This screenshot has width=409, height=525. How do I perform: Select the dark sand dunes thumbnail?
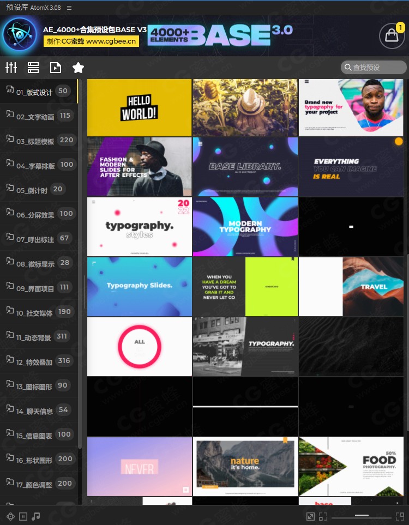(x=351, y=347)
